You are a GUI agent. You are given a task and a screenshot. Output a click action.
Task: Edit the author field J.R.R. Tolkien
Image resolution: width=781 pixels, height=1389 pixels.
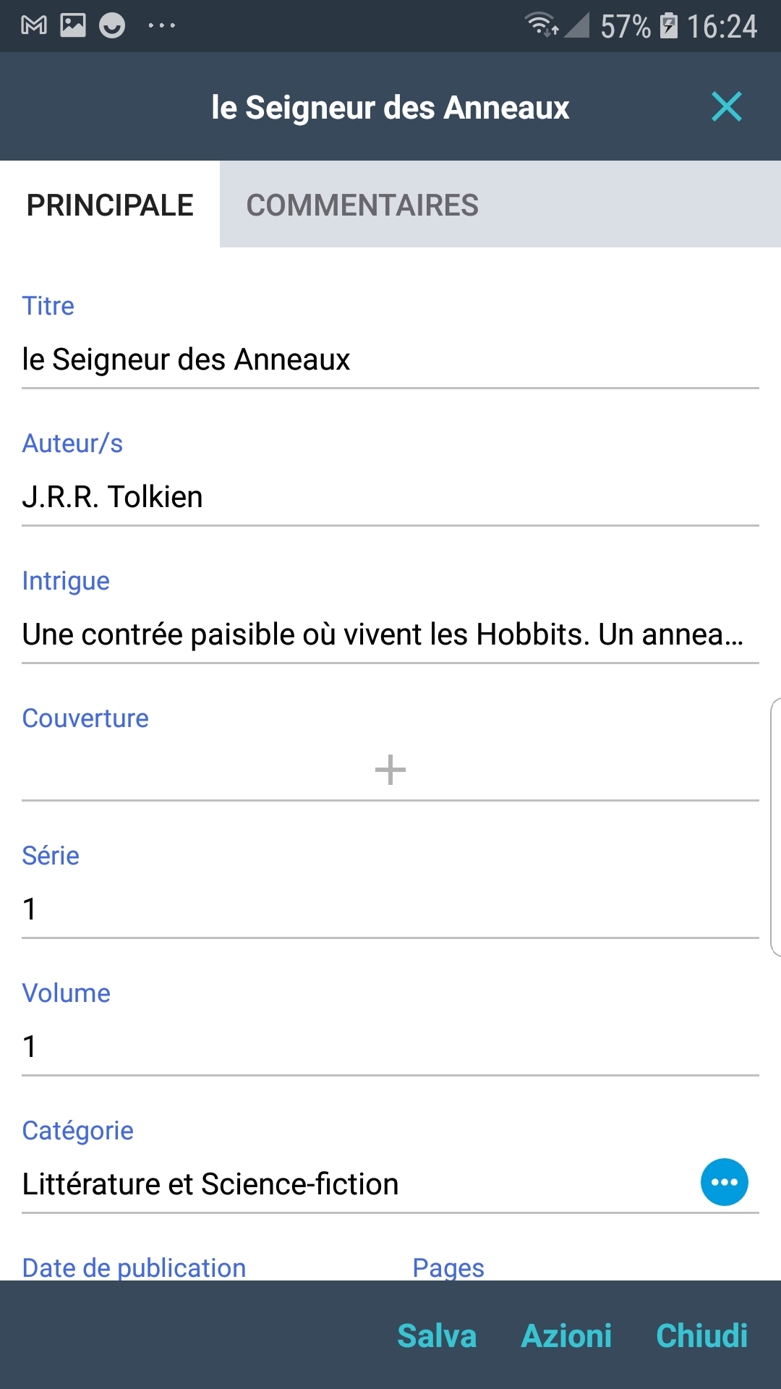[390, 497]
